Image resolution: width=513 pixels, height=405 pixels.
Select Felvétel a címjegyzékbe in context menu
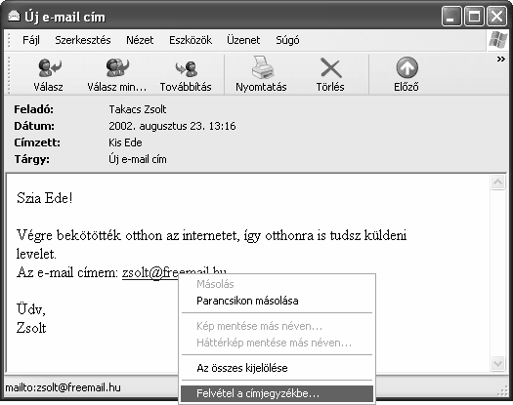277,393
